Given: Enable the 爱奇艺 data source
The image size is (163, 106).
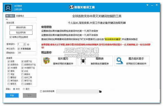Looking at the screenshot, I should [9, 84].
